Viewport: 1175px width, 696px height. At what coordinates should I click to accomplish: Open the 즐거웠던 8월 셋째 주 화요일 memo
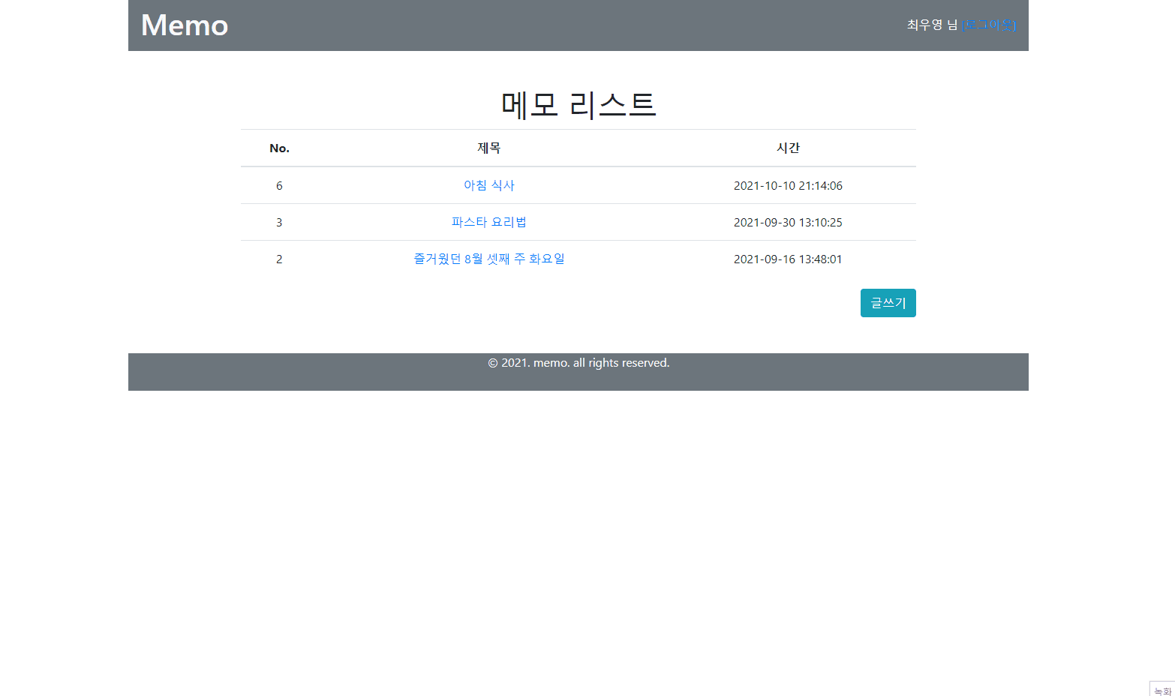coord(488,259)
